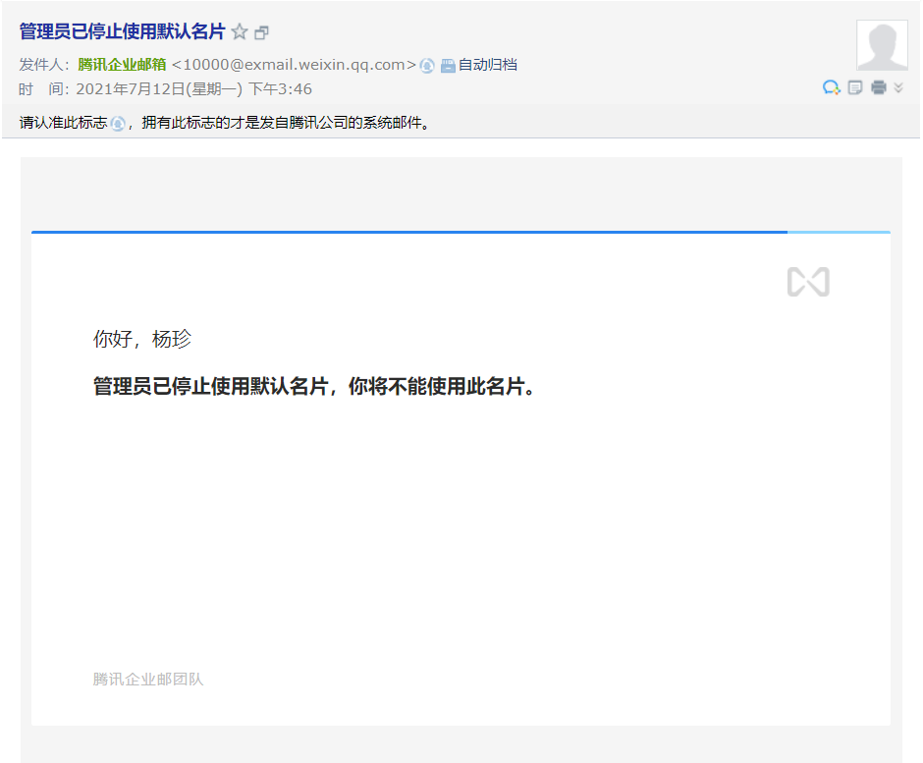923x763 pixels.
Task: Click the Tencent official badge next to sender address
Action: [427, 66]
